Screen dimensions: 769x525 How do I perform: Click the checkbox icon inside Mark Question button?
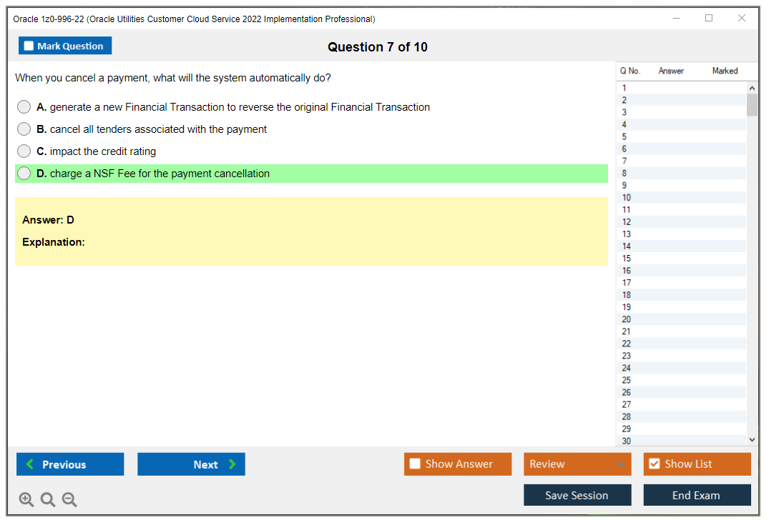coord(28,45)
